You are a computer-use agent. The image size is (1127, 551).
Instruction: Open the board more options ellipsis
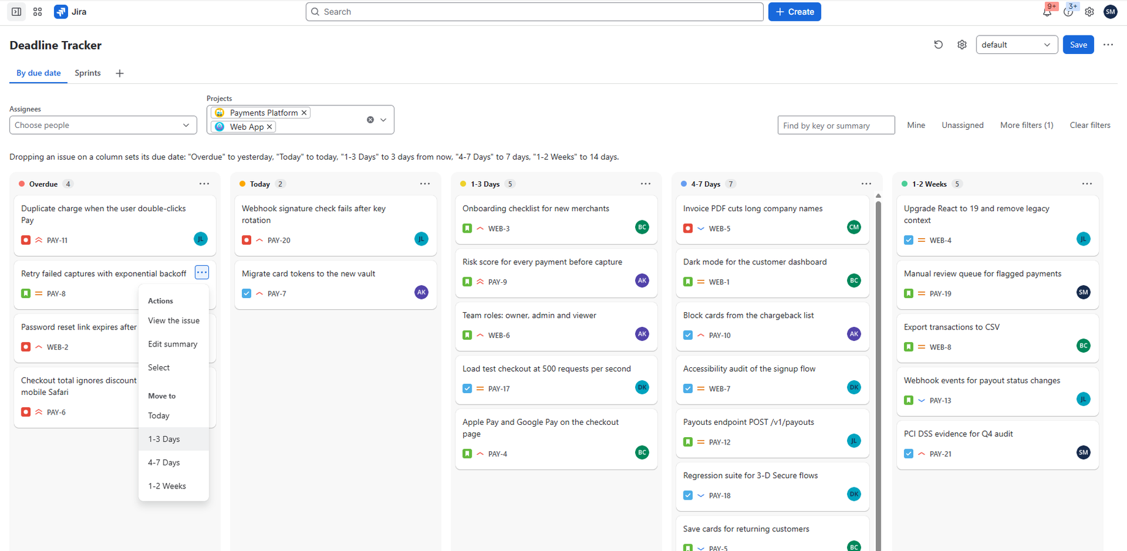point(1108,45)
